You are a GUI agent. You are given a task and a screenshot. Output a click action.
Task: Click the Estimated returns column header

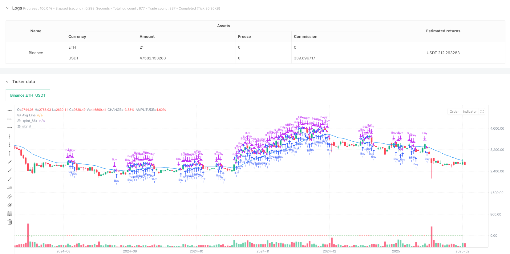(x=443, y=31)
